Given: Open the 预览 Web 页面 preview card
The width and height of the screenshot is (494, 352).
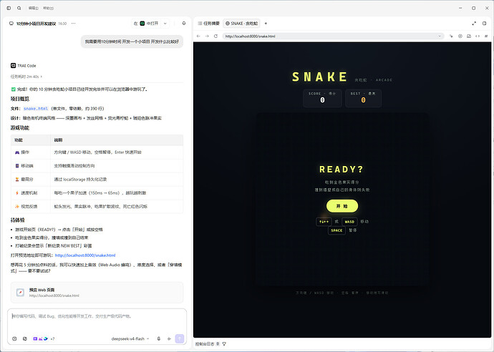Looking at the screenshot, I should 97,293.
